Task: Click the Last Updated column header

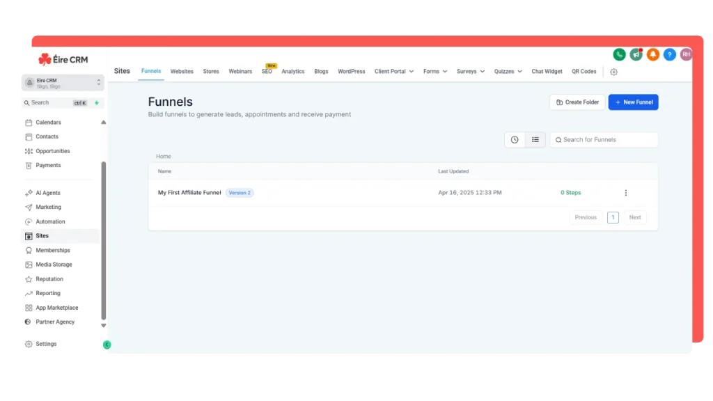Action: (453, 171)
